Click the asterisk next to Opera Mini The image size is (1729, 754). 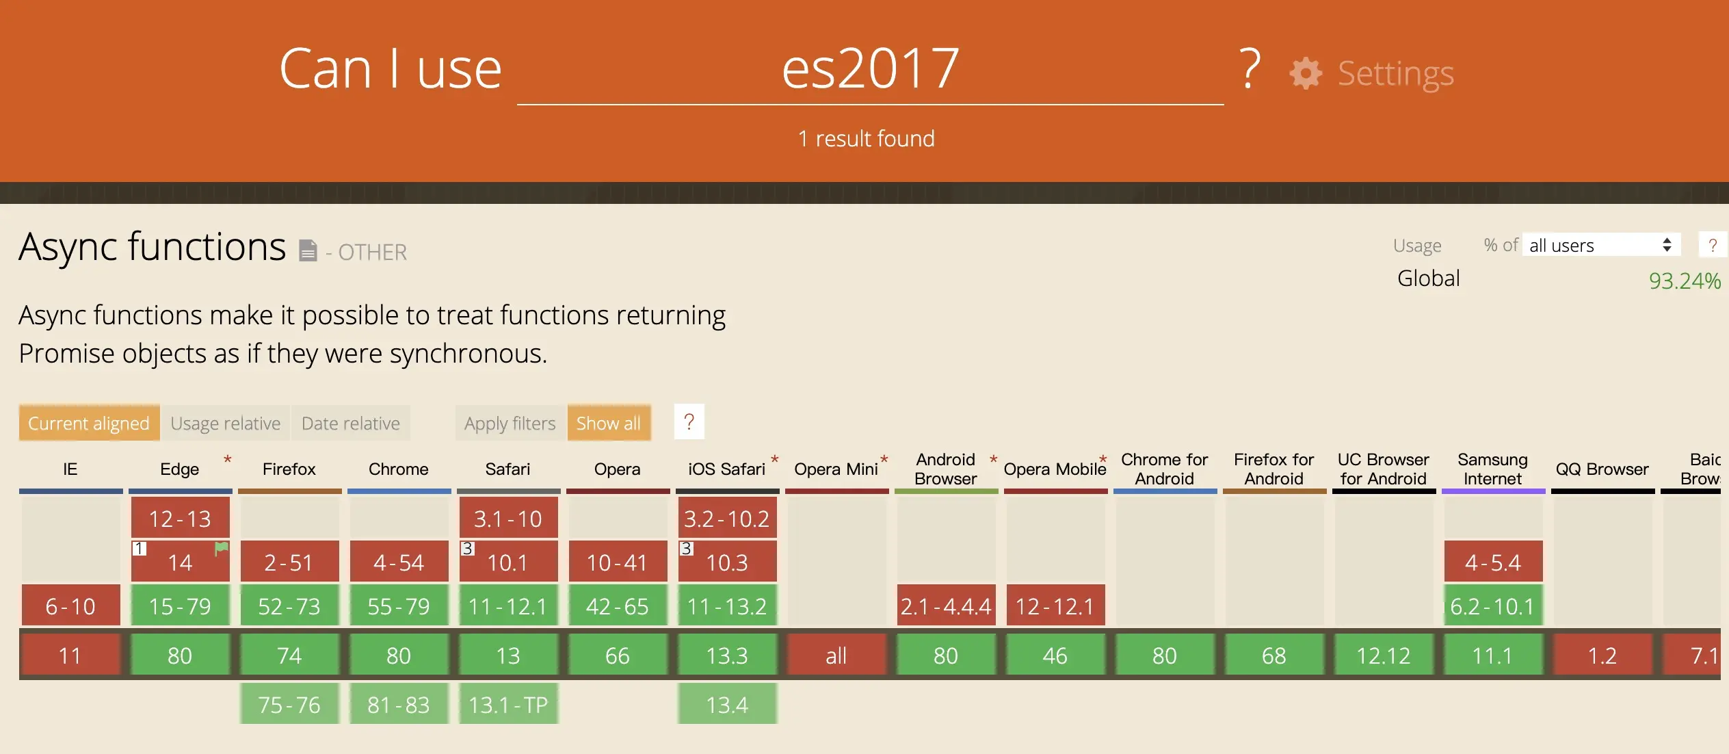(x=884, y=460)
